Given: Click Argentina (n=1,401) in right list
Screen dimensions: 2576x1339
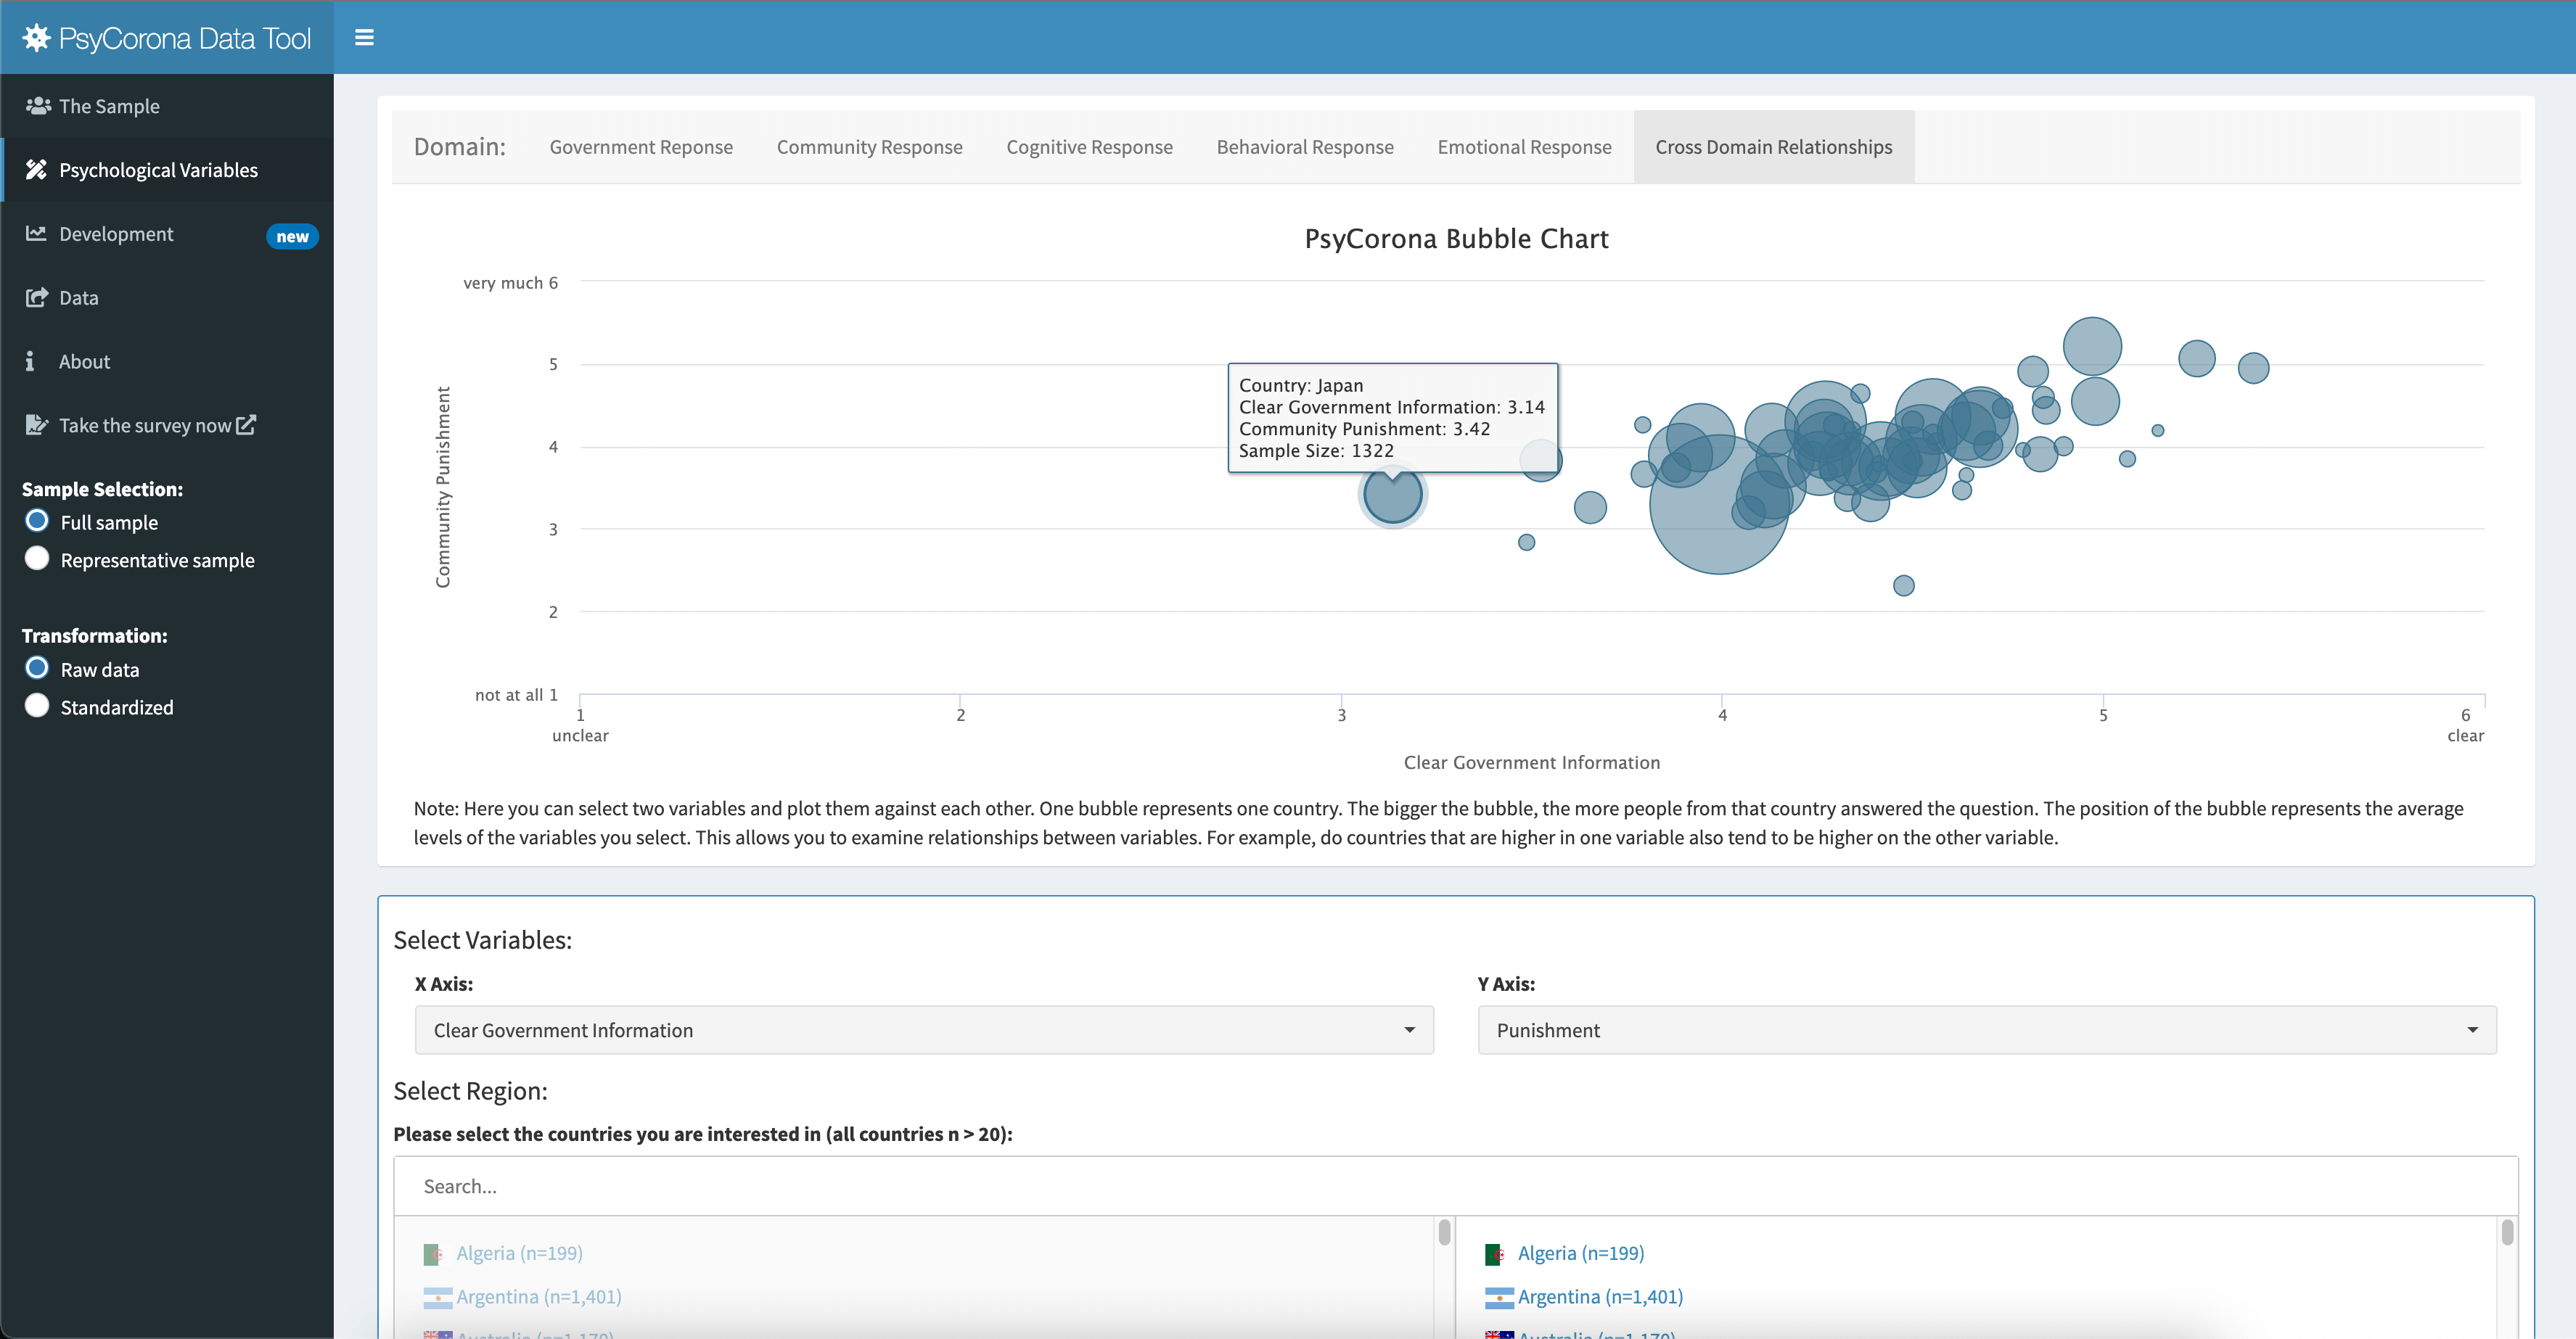Looking at the screenshot, I should (1600, 1297).
